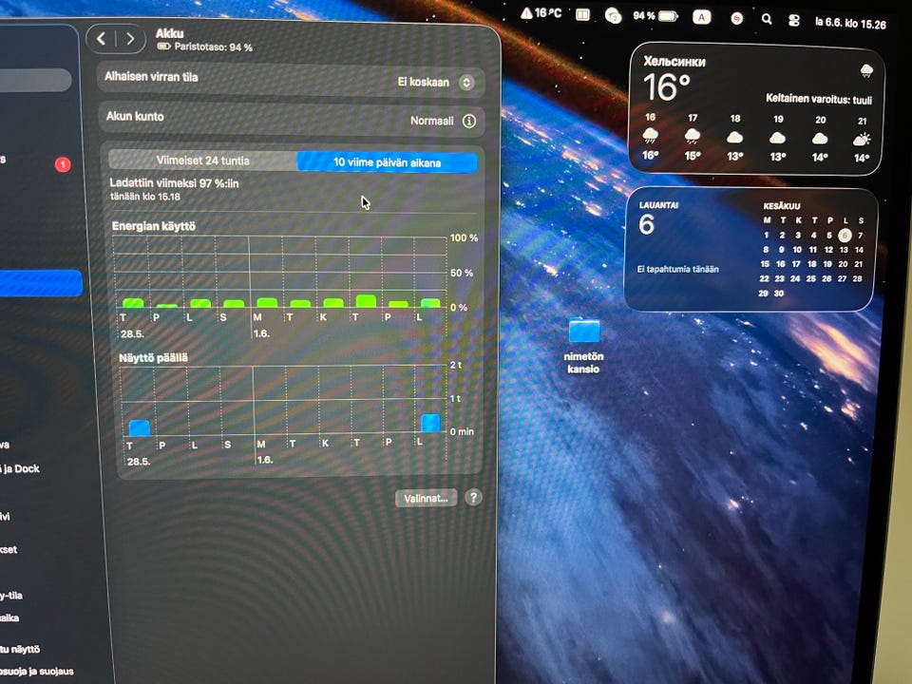Go forward with the right chevron button
912x684 pixels.
[130, 40]
